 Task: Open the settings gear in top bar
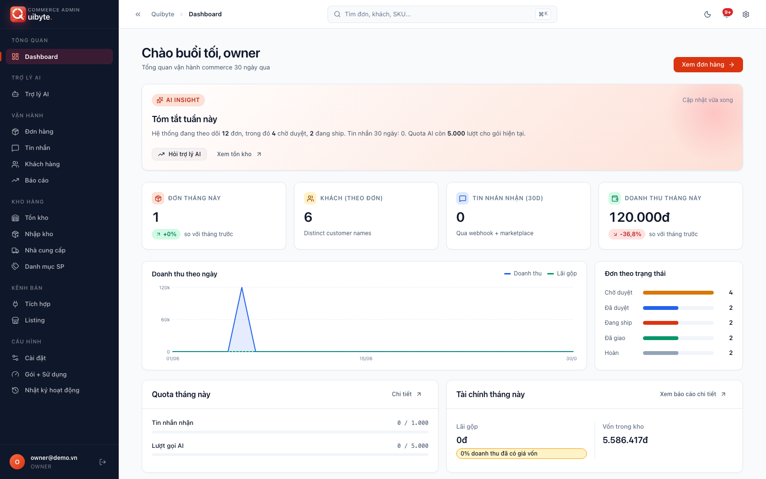pos(746,14)
